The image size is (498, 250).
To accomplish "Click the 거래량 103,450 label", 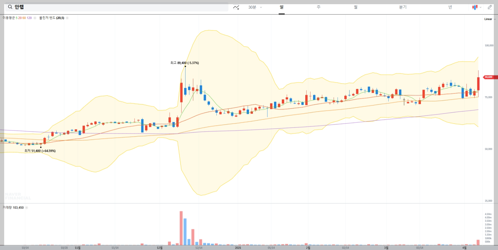I will pyautogui.click(x=13, y=208).
